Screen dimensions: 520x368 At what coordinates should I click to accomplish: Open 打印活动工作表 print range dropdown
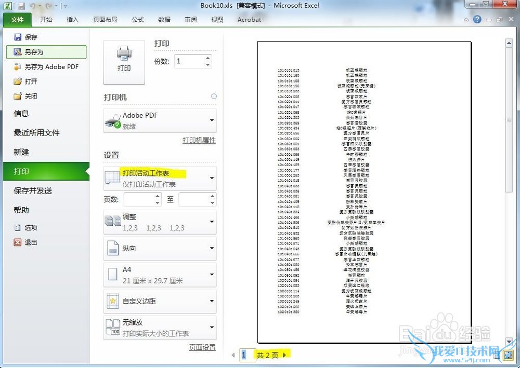point(212,178)
